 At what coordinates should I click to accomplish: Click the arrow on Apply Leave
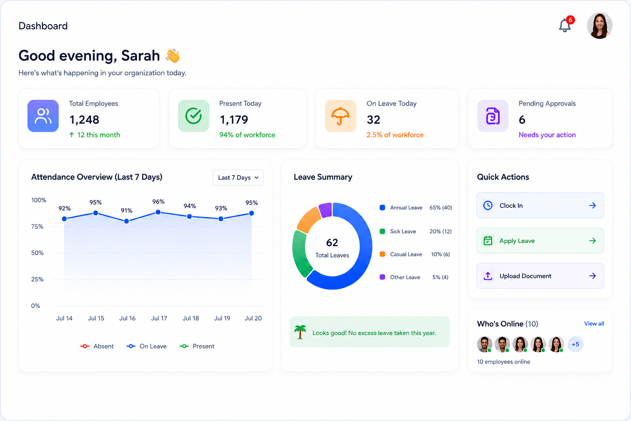tap(592, 241)
